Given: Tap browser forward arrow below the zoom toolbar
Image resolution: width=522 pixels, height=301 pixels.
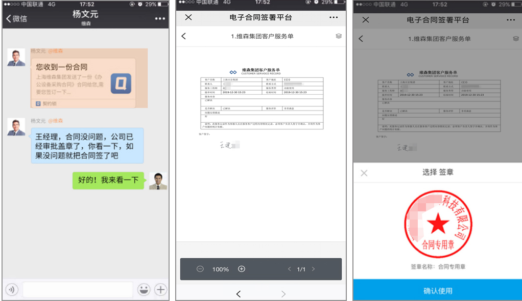Looking at the screenshot, I should tap(283, 294).
